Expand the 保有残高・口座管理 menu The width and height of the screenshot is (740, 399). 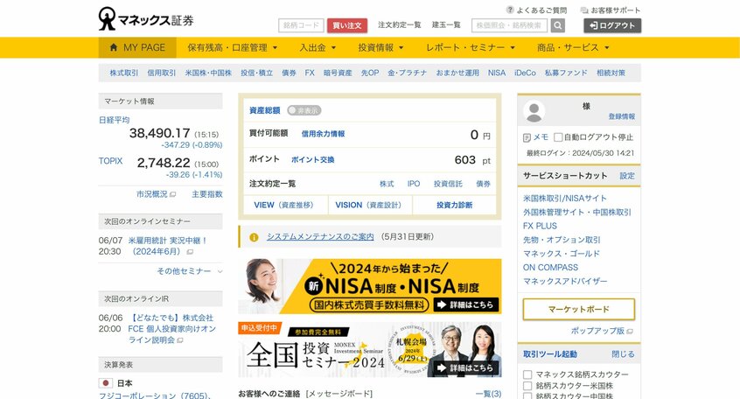pos(232,48)
